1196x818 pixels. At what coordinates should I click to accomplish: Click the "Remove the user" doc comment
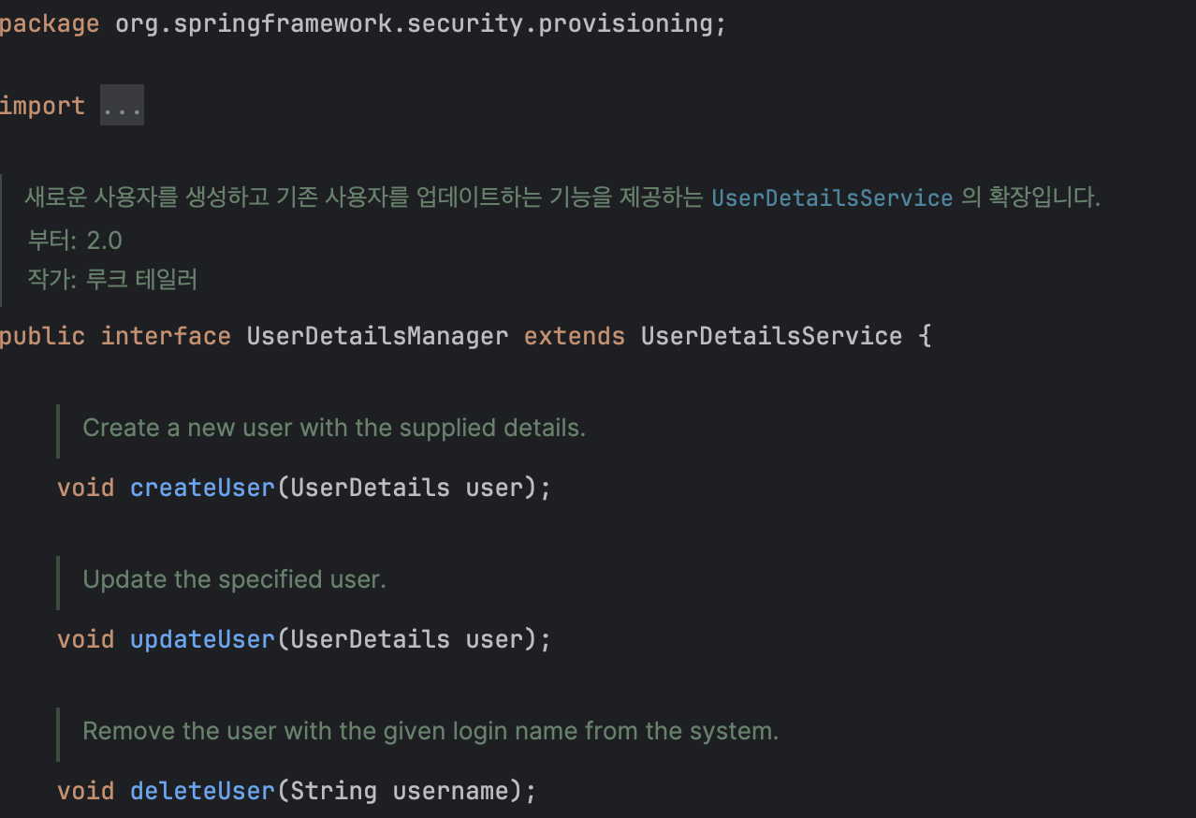[x=430, y=731]
